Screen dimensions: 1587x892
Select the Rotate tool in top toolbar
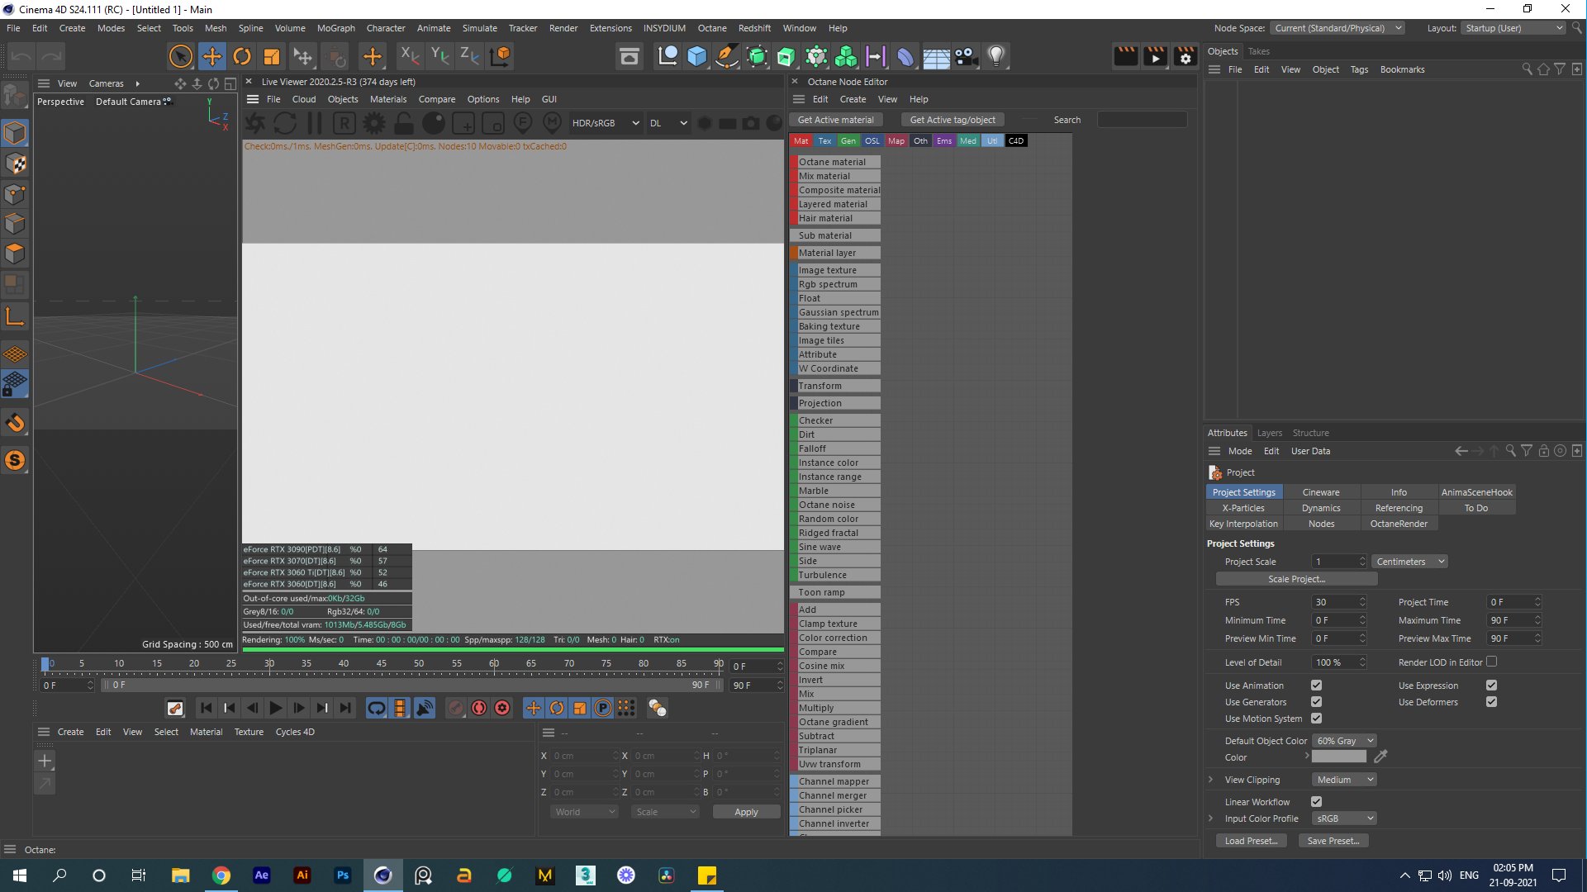point(242,56)
